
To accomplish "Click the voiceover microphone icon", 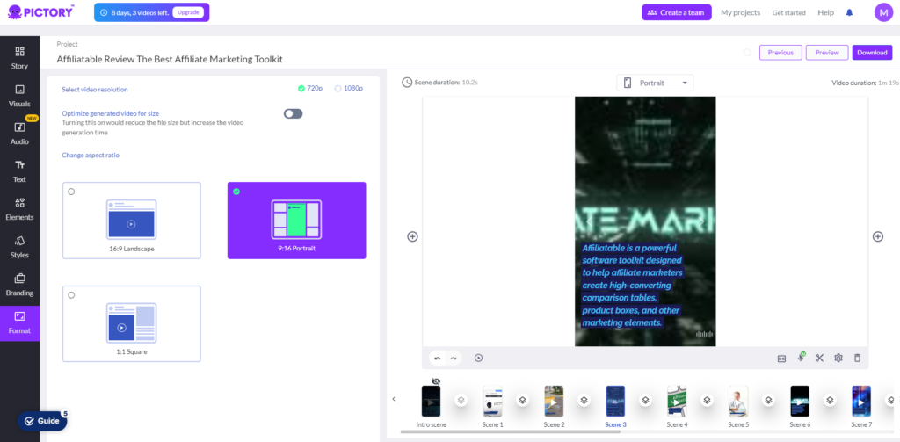I will click(x=801, y=357).
